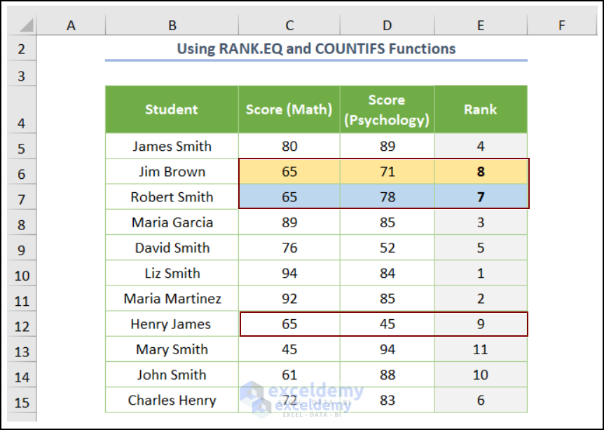Click Henry James's psychology score 45
This screenshot has height=430, width=604.
387,324
